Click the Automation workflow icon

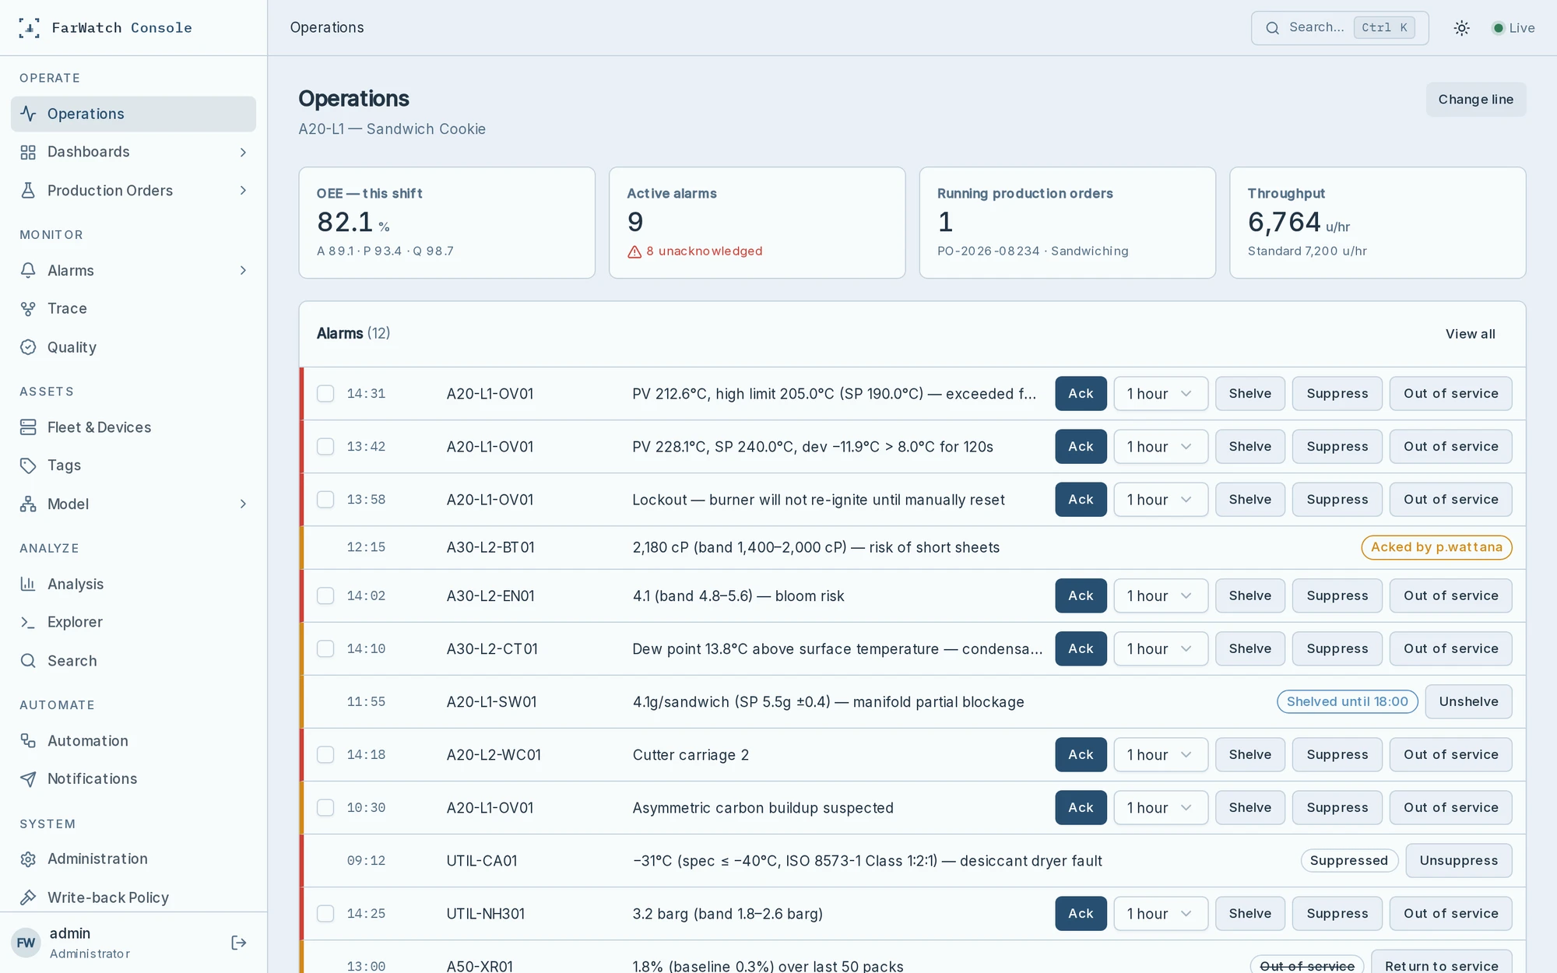(28, 741)
